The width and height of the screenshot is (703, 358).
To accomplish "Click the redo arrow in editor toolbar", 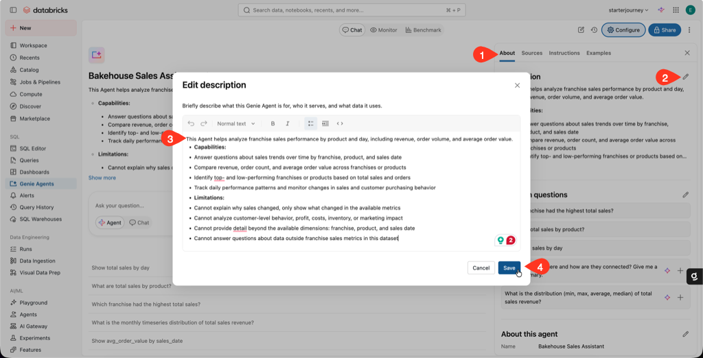I will (x=203, y=123).
